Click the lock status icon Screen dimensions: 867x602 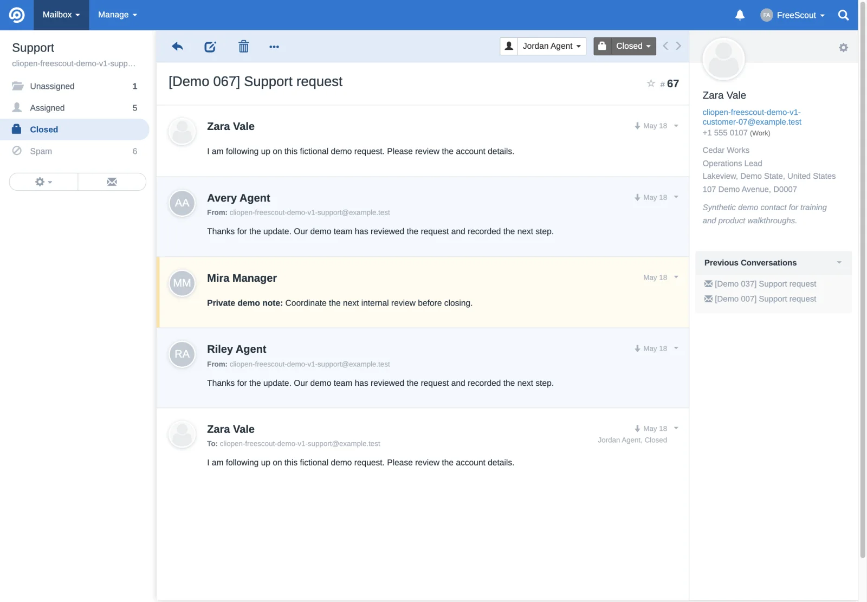[602, 46]
